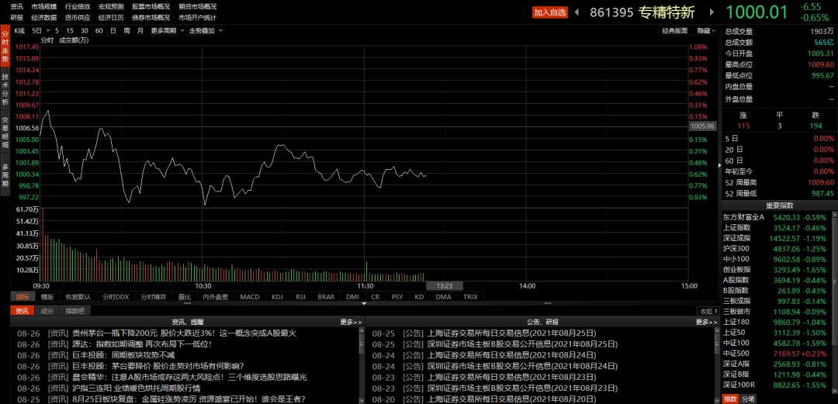Expand the 更多周期 dropdown
Viewport: 838px width, 404px height.
(166, 31)
